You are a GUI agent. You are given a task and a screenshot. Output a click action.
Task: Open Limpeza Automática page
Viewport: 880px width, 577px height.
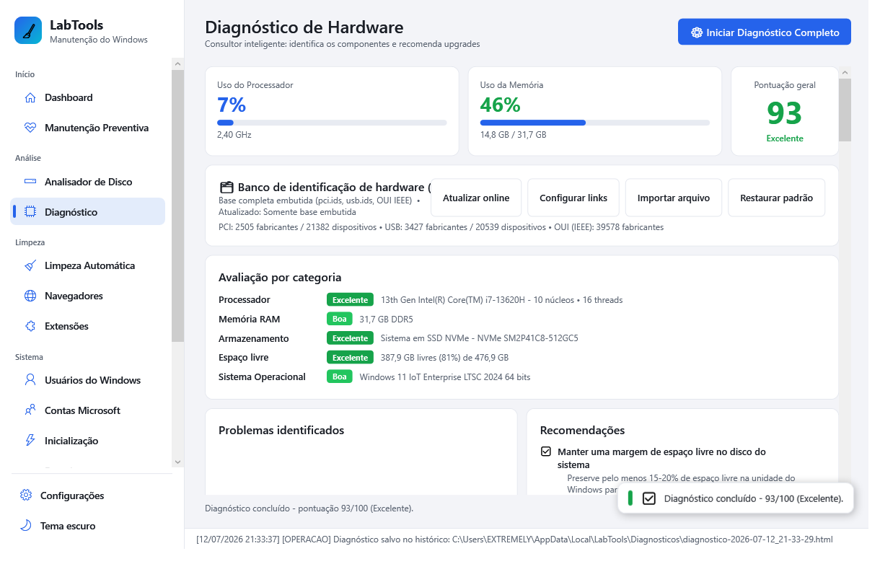pyautogui.click(x=88, y=265)
